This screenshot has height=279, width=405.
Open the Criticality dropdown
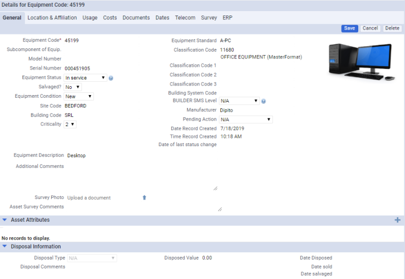tap(70, 124)
